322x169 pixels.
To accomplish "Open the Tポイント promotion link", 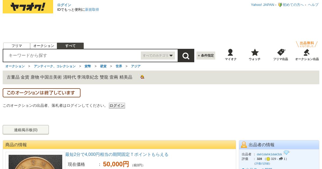I will [x=117, y=155].
